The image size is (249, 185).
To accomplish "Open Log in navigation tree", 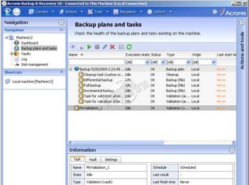I will pyautogui.click(x=24, y=59).
